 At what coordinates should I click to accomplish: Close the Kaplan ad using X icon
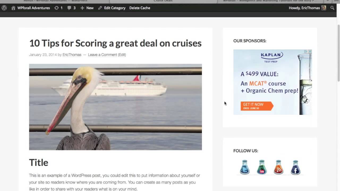[310, 51]
